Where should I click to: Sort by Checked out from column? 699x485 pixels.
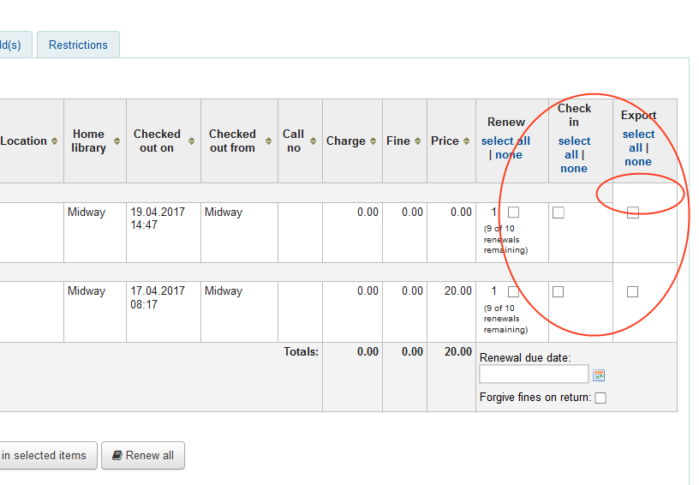coord(238,141)
